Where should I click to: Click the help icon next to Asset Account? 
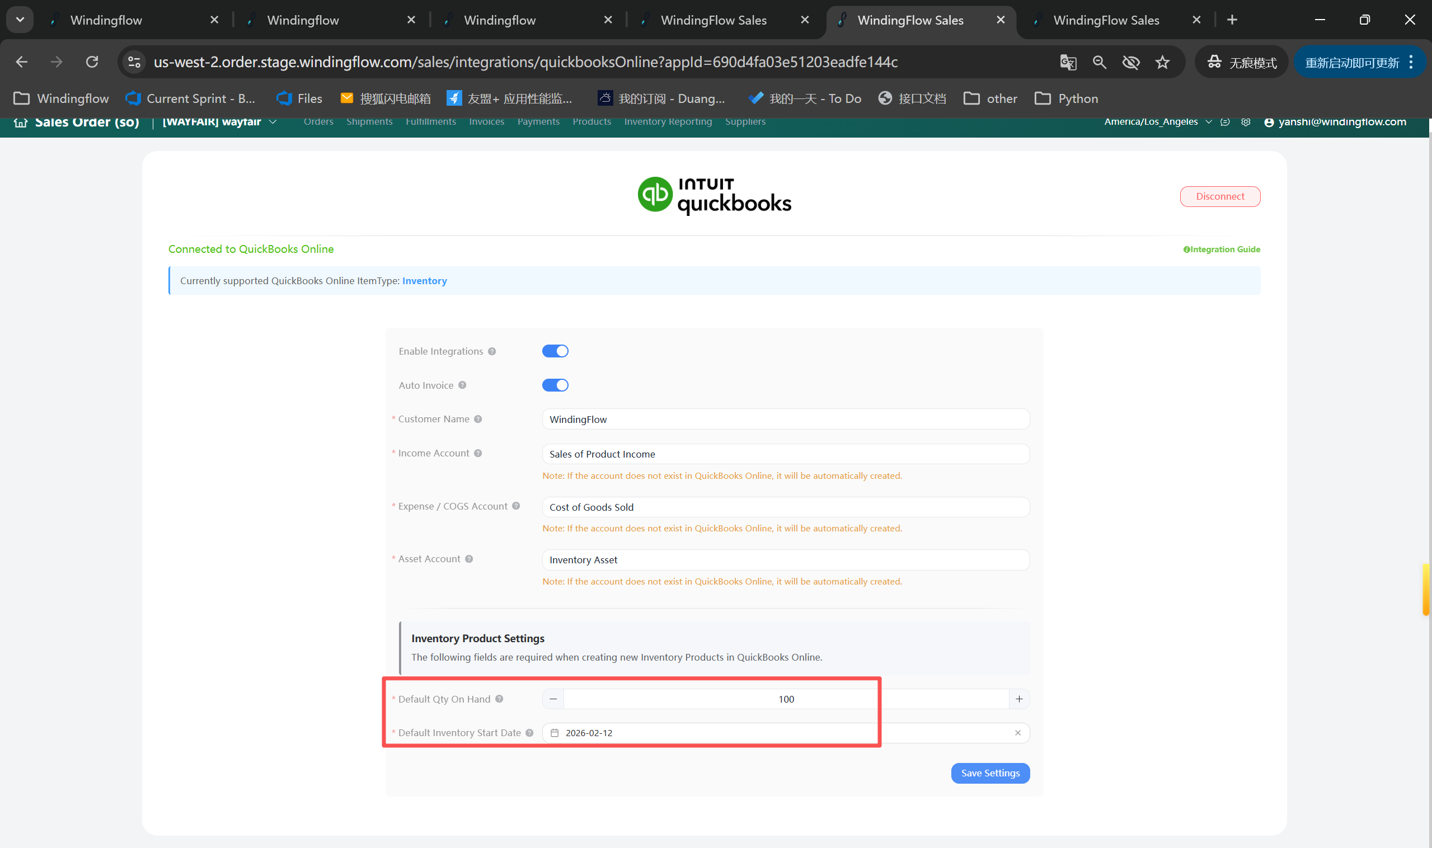[x=469, y=558]
